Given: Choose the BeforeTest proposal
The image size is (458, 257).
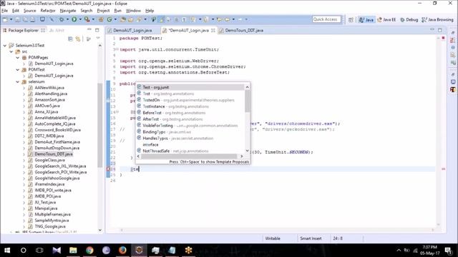Looking at the screenshot, I should (x=190, y=113).
